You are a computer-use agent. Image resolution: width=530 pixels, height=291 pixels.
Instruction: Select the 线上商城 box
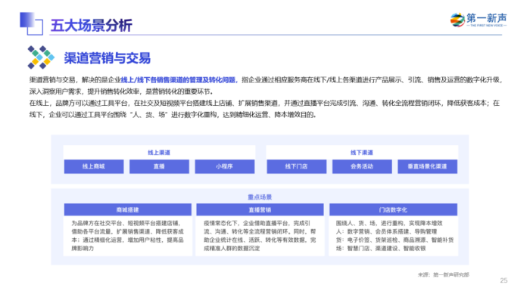click(x=94, y=166)
